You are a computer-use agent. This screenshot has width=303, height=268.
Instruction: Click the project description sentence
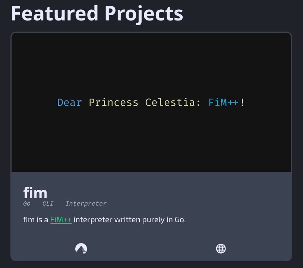coord(104,219)
